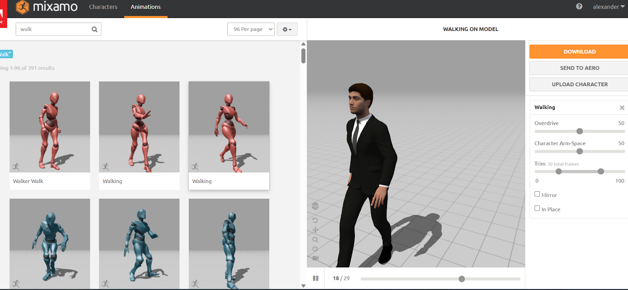
Task: Click the camera follow icon in viewport
Action: (315, 258)
